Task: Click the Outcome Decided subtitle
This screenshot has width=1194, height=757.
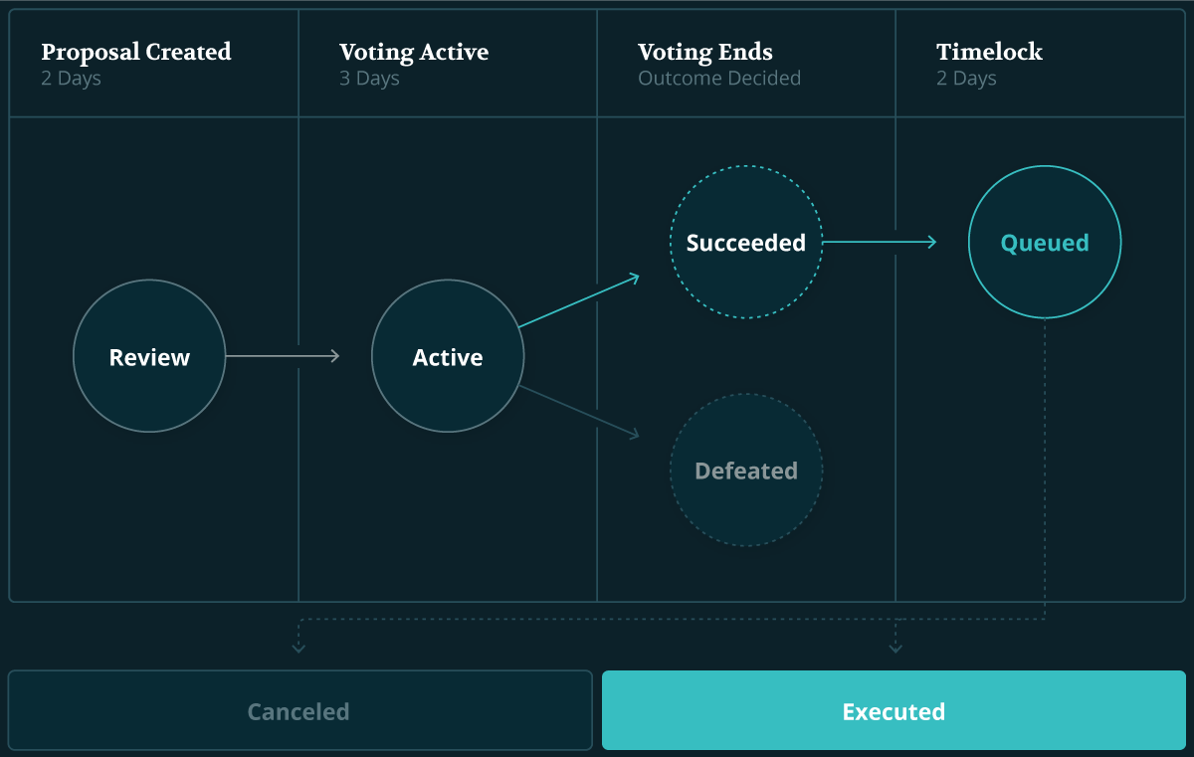Action: (719, 79)
